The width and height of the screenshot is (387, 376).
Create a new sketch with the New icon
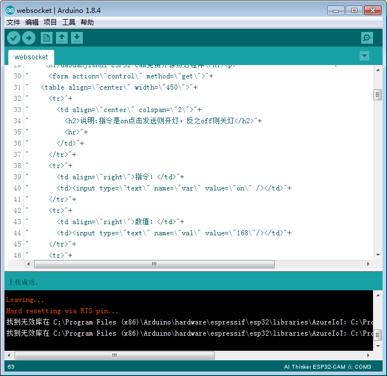coord(46,38)
